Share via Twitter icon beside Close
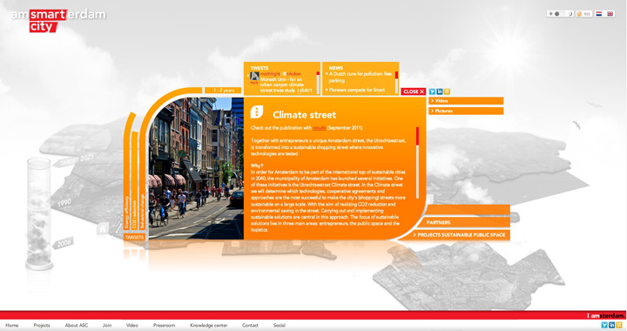Image resolution: width=627 pixels, height=331 pixels. [432, 91]
